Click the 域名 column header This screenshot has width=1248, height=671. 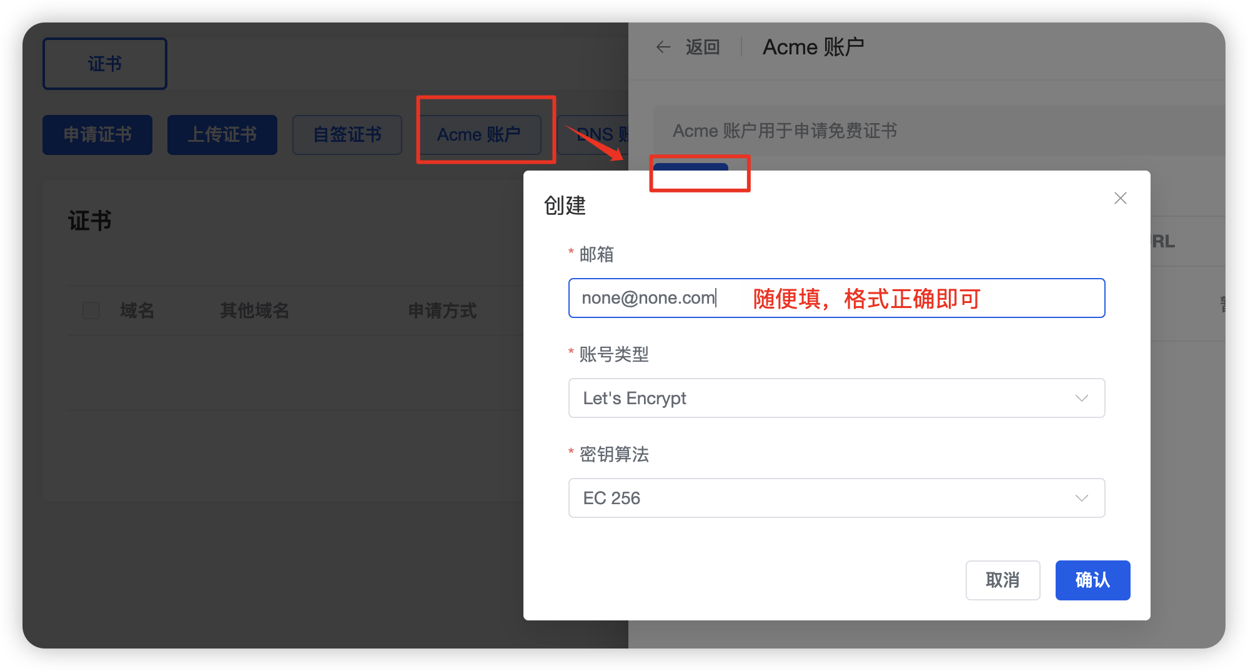tap(137, 311)
